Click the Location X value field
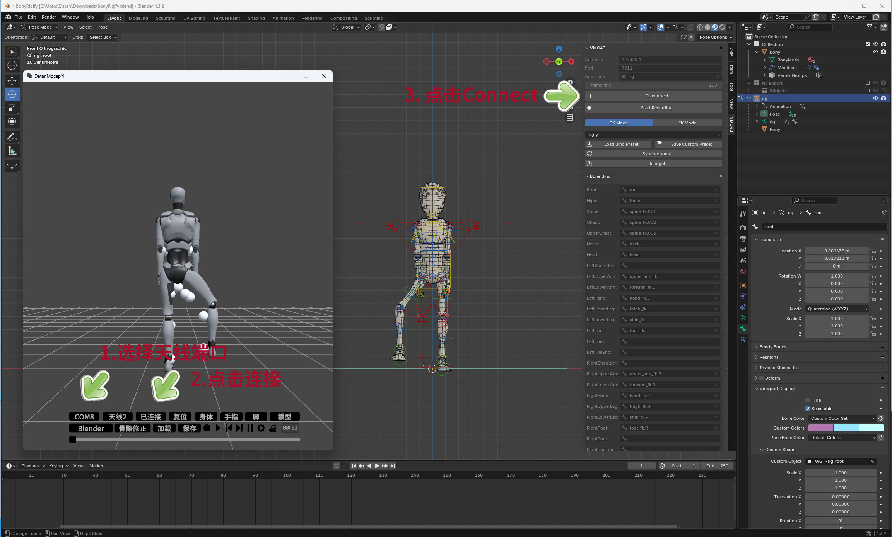892x537 pixels. [836, 251]
